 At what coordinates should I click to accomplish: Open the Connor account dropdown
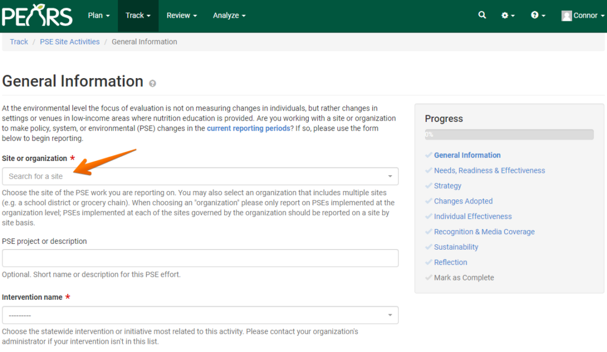[583, 15]
